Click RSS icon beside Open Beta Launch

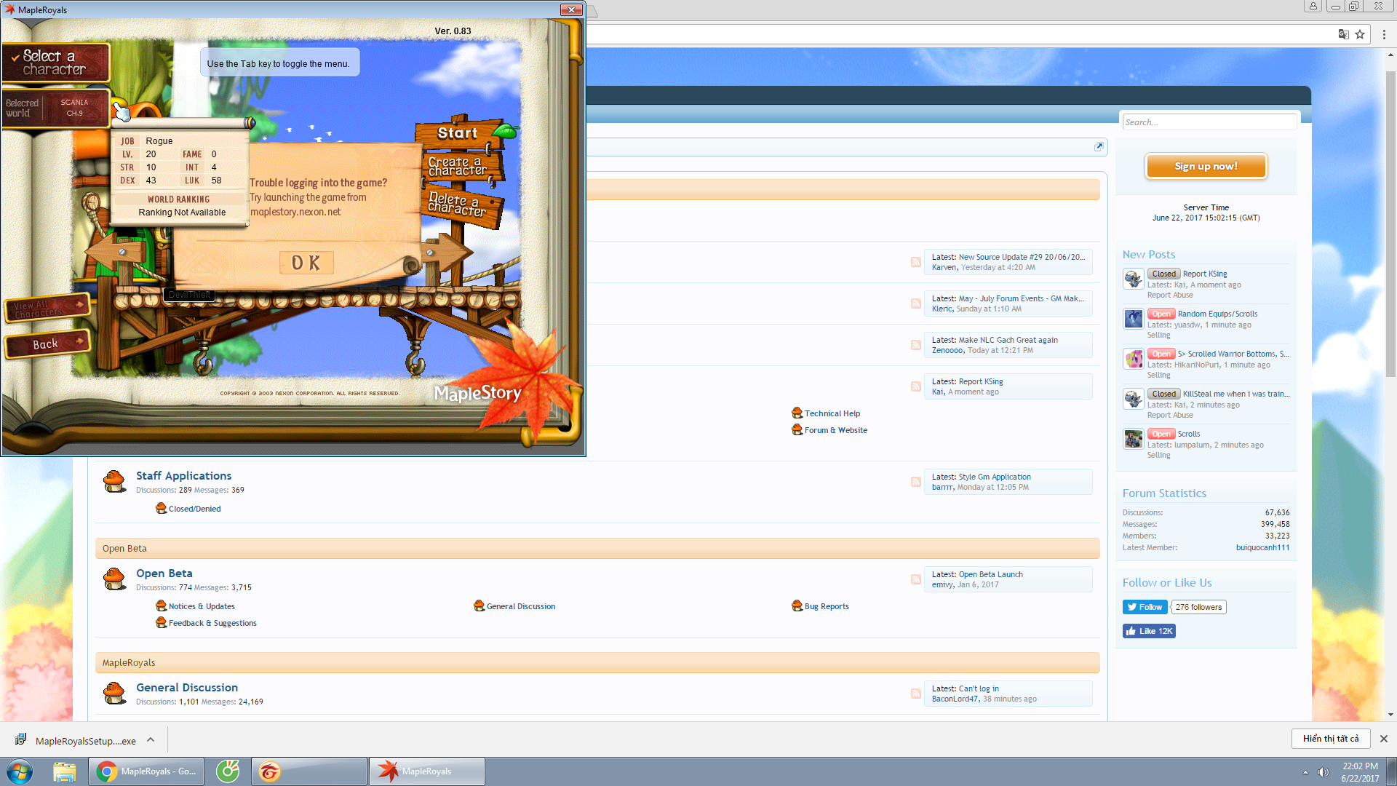[915, 579]
